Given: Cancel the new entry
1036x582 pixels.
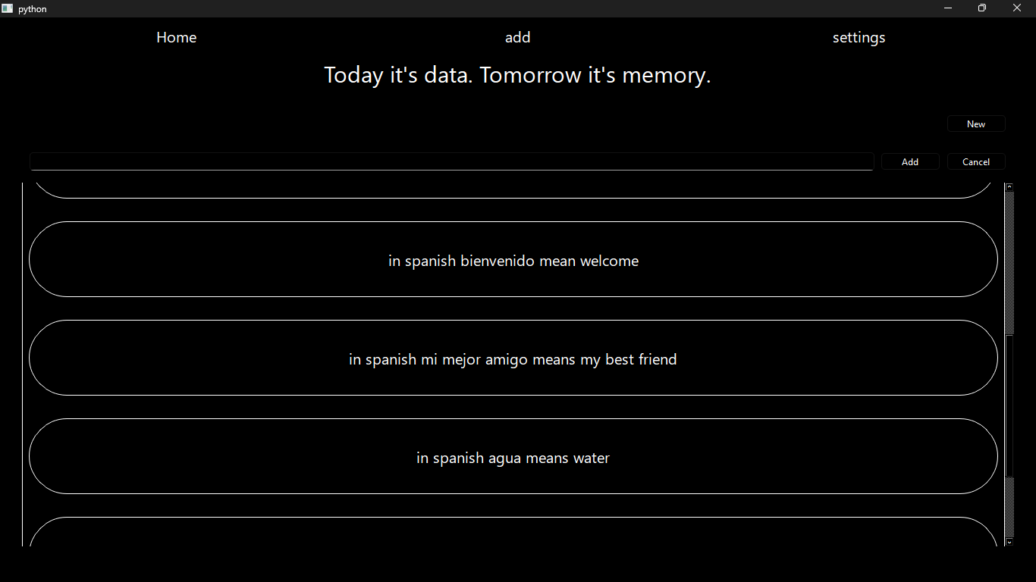Looking at the screenshot, I should click(x=976, y=161).
